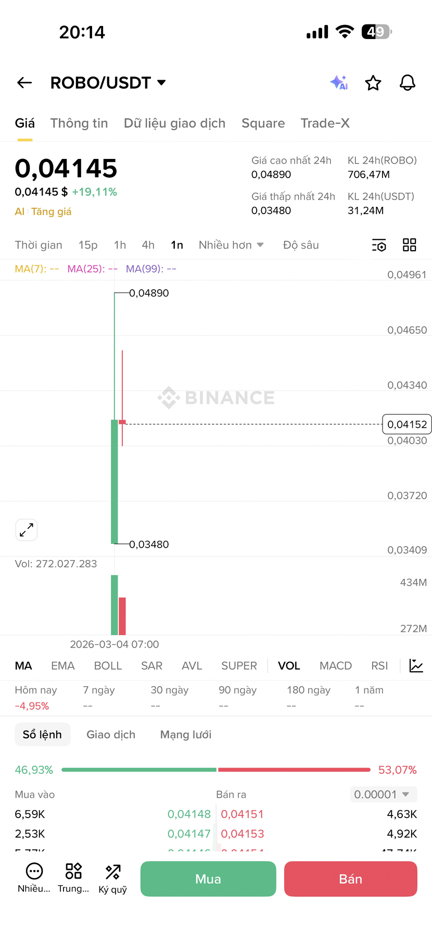
Task: Switch to the Giao dịch tab
Action: 111,735
